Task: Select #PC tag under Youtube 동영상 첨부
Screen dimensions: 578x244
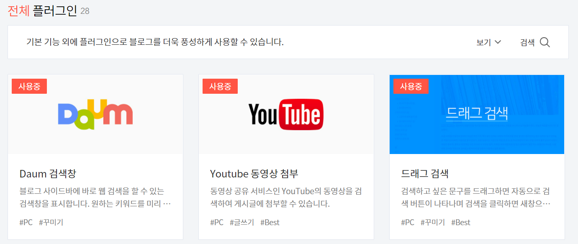Action: (x=217, y=222)
